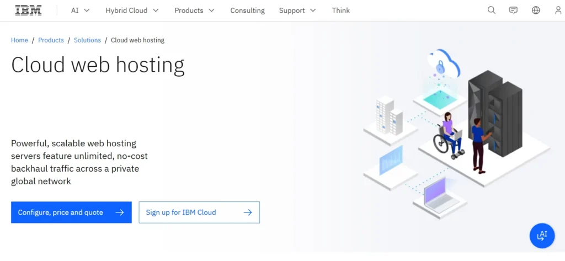Click the Solutions breadcrumb link

click(x=87, y=40)
